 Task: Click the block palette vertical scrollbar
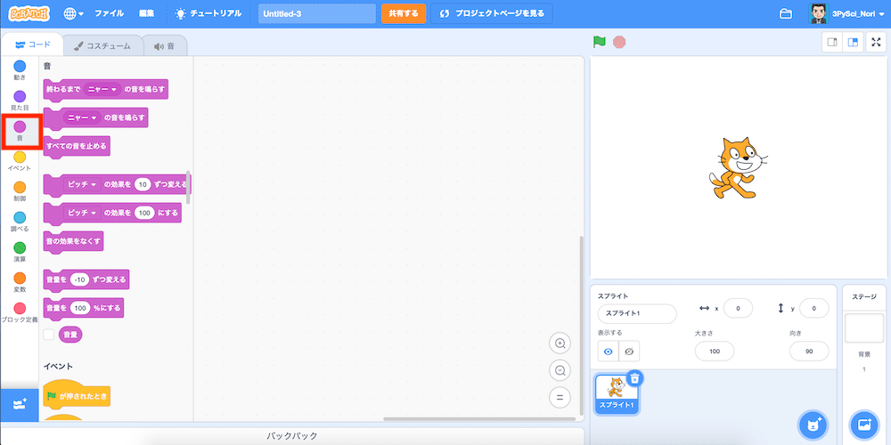point(188,187)
